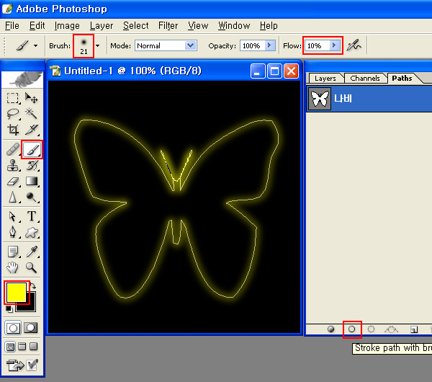Click the yellow foreground color swatch
Screen dimensions: 432x382
[x=17, y=292]
